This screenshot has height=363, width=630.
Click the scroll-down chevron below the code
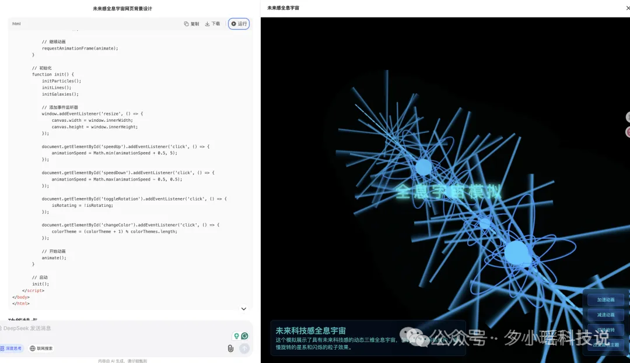244,309
